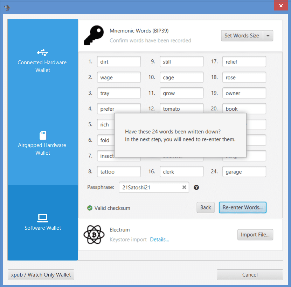The width and height of the screenshot is (291, 287).
Task: Click word field 19 containing owner
Action: pyautogui.click(x=244, y=93)
